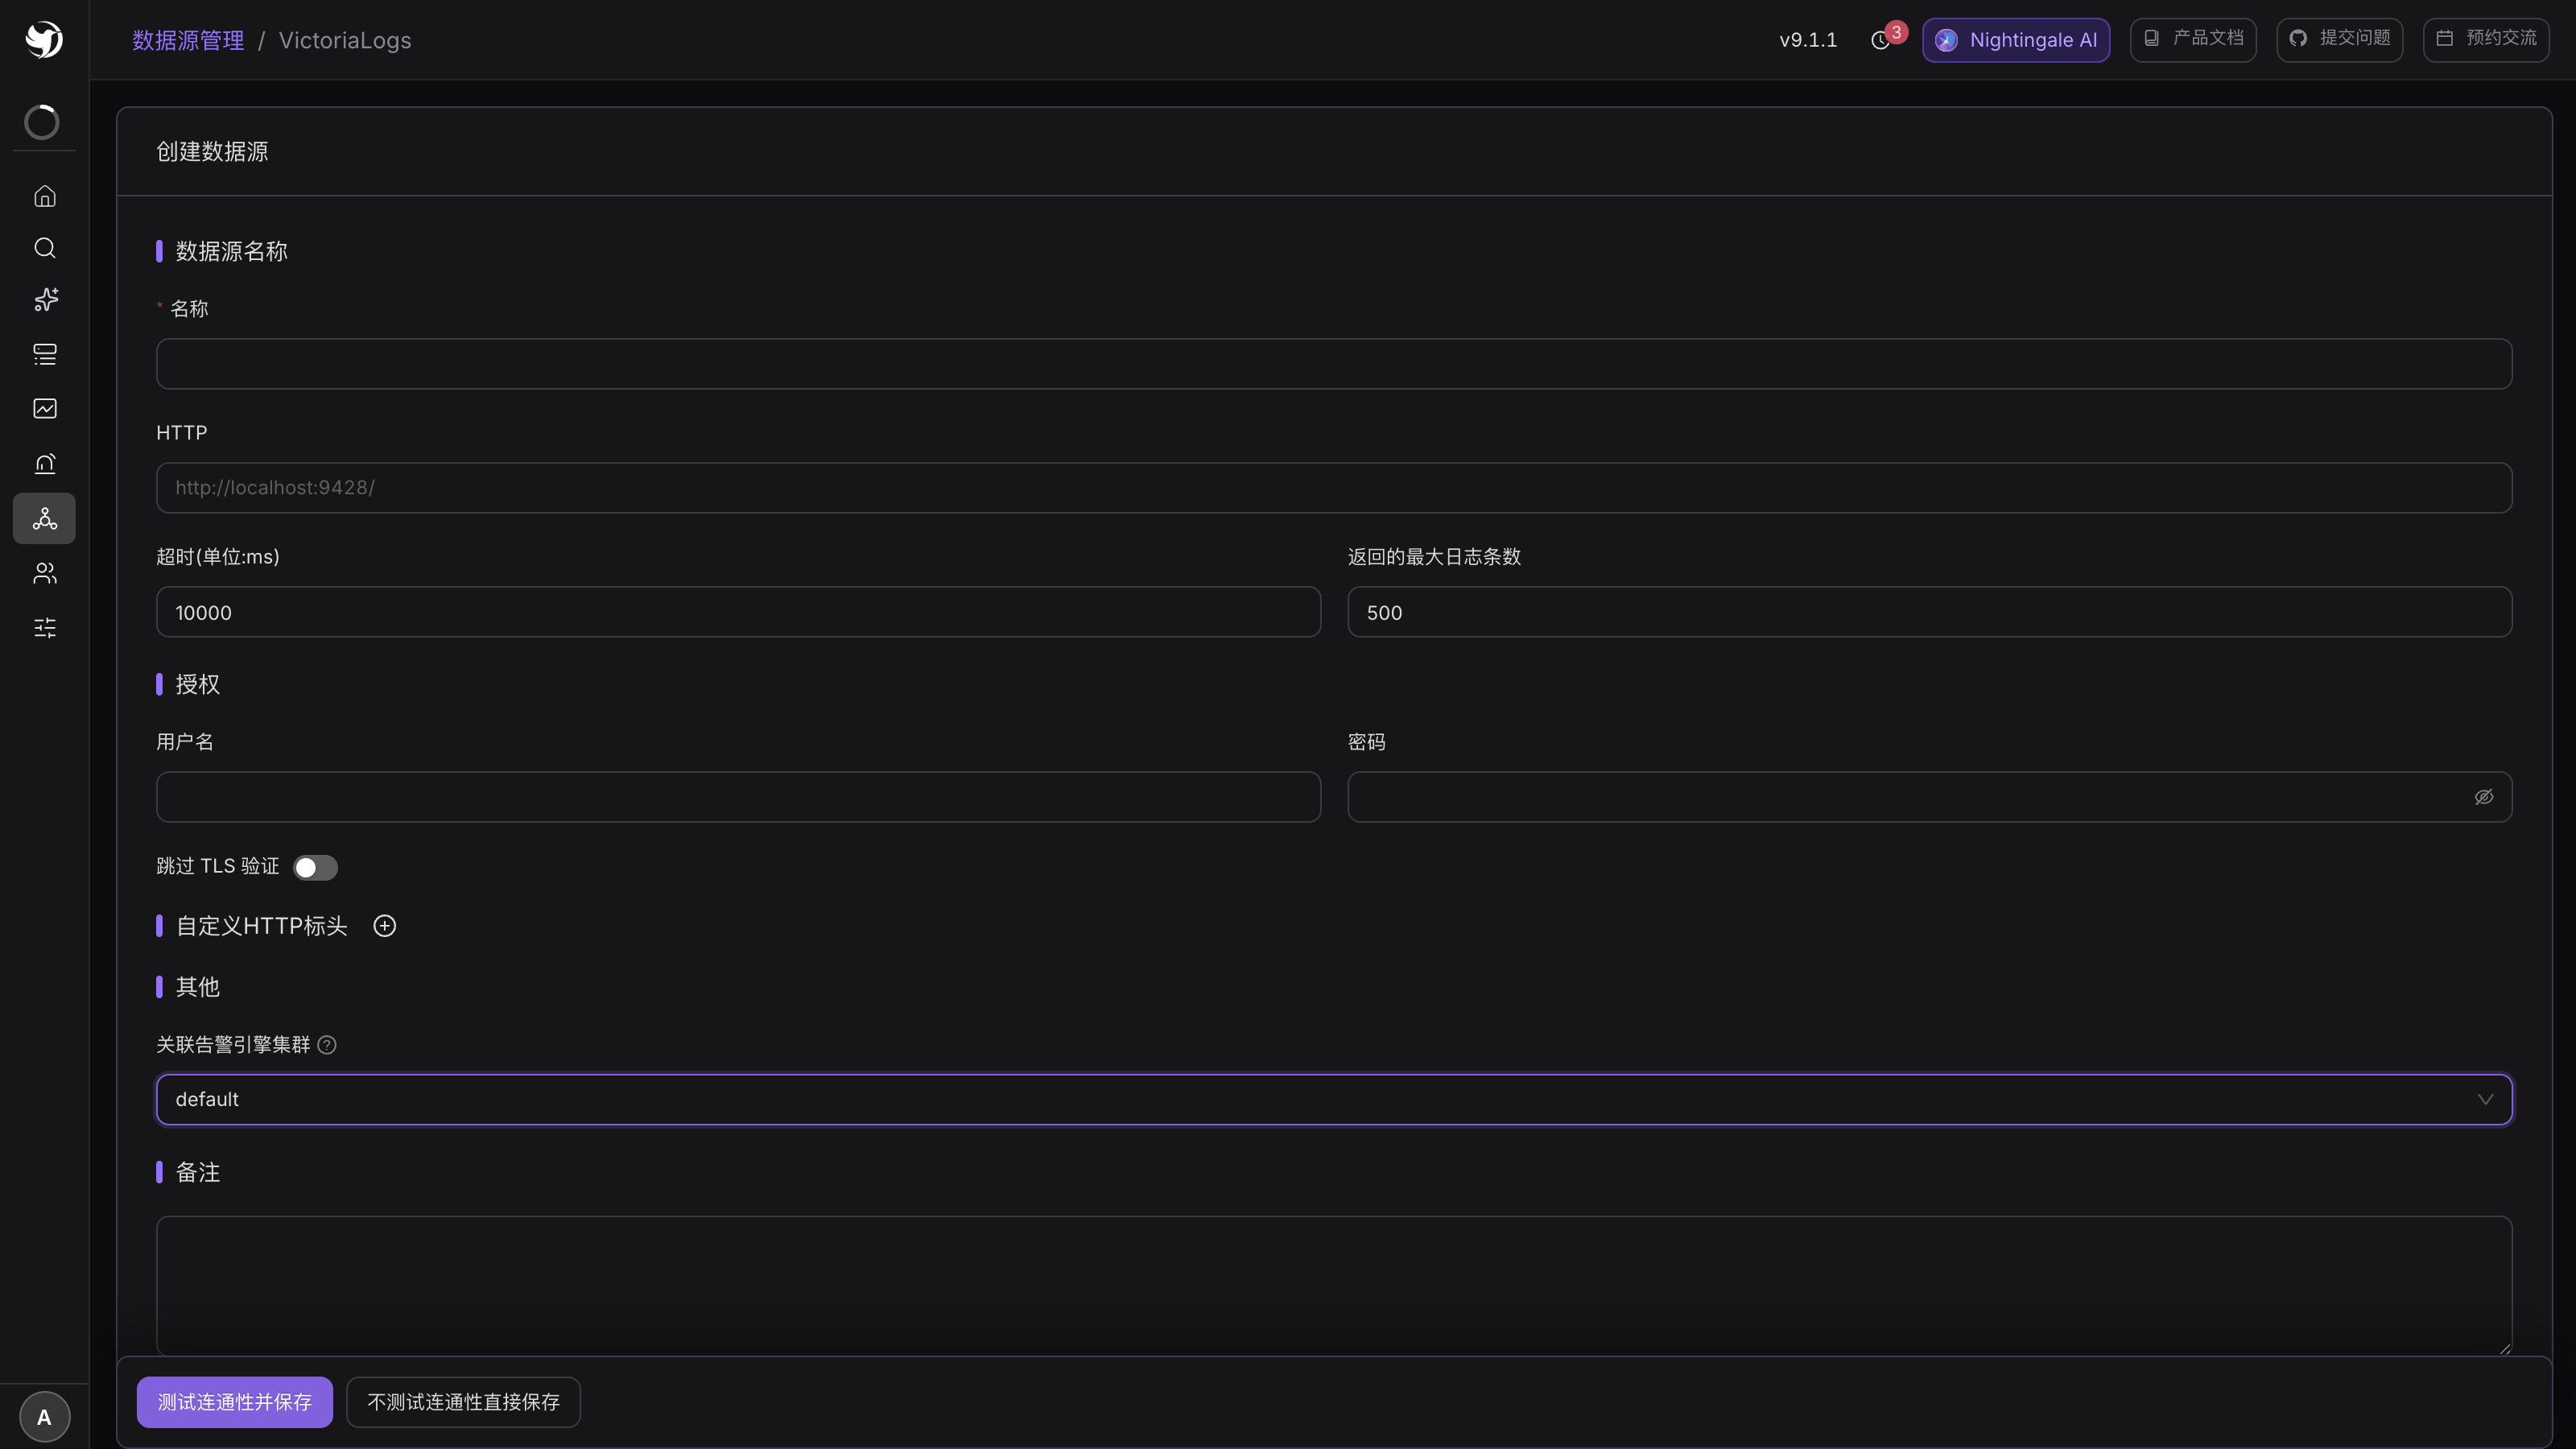This screenshot has height=1449, width=2576.
Task: Open the server list icon in sidebar
Action: point(45,354)
